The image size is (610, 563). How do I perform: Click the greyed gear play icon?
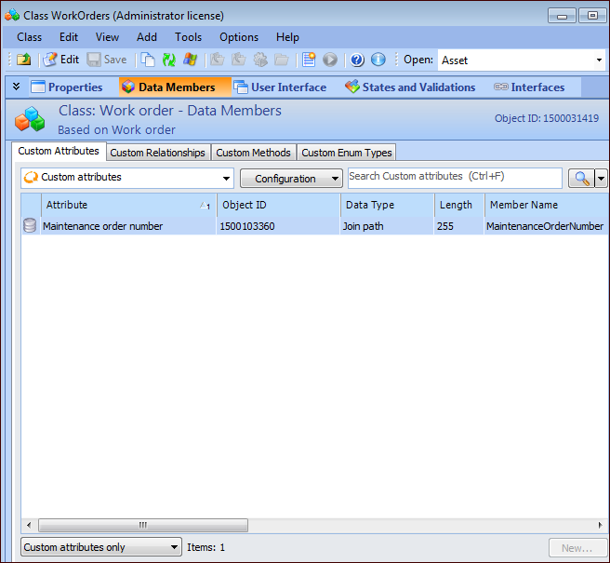tap(260, 60)
